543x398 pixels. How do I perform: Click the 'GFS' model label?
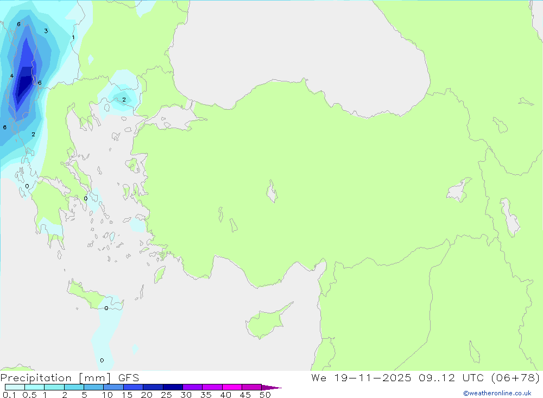coord(129,377)
